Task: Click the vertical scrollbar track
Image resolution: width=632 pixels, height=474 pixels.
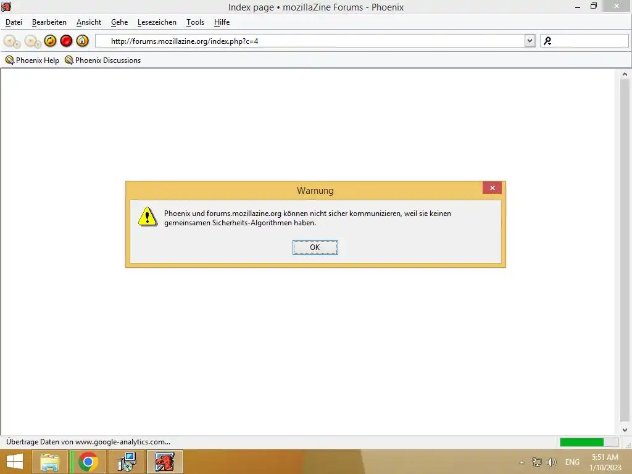Action: [x=625, y=252]
